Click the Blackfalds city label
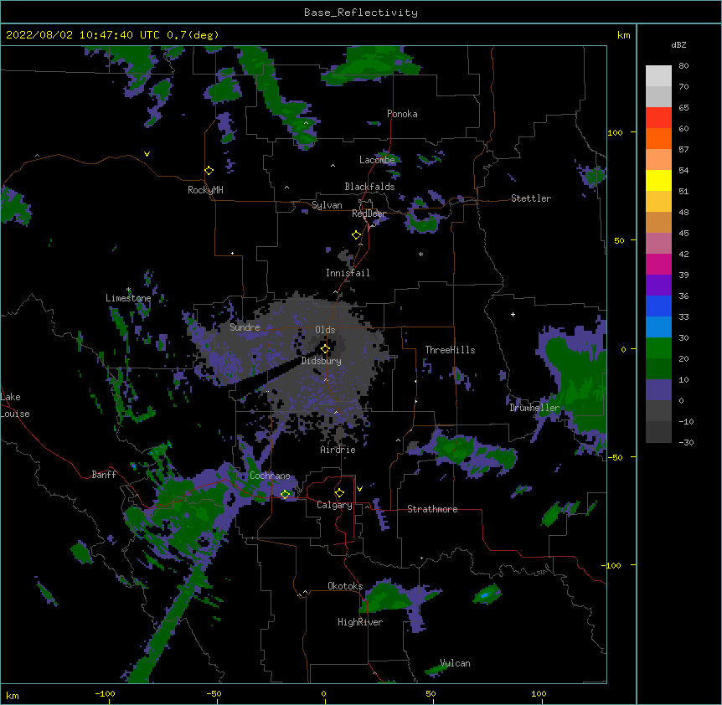The width and height of the screenshot is (722, 705). pyautogui.click(x=369, y=187)
